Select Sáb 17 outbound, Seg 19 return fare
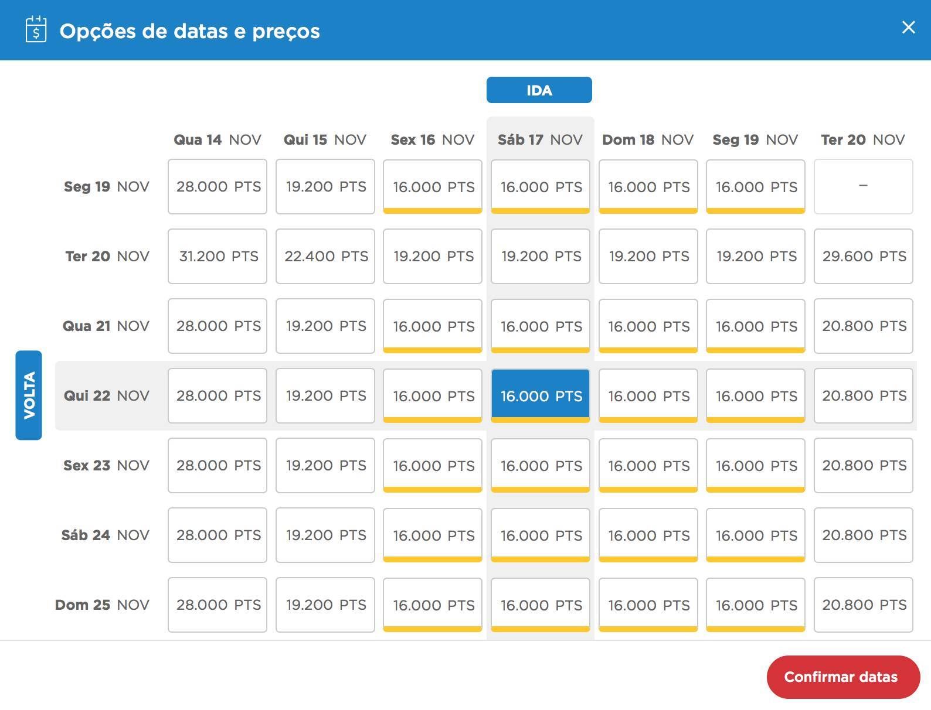Screen dimensions: 931x710 click(x=541, y=186)
